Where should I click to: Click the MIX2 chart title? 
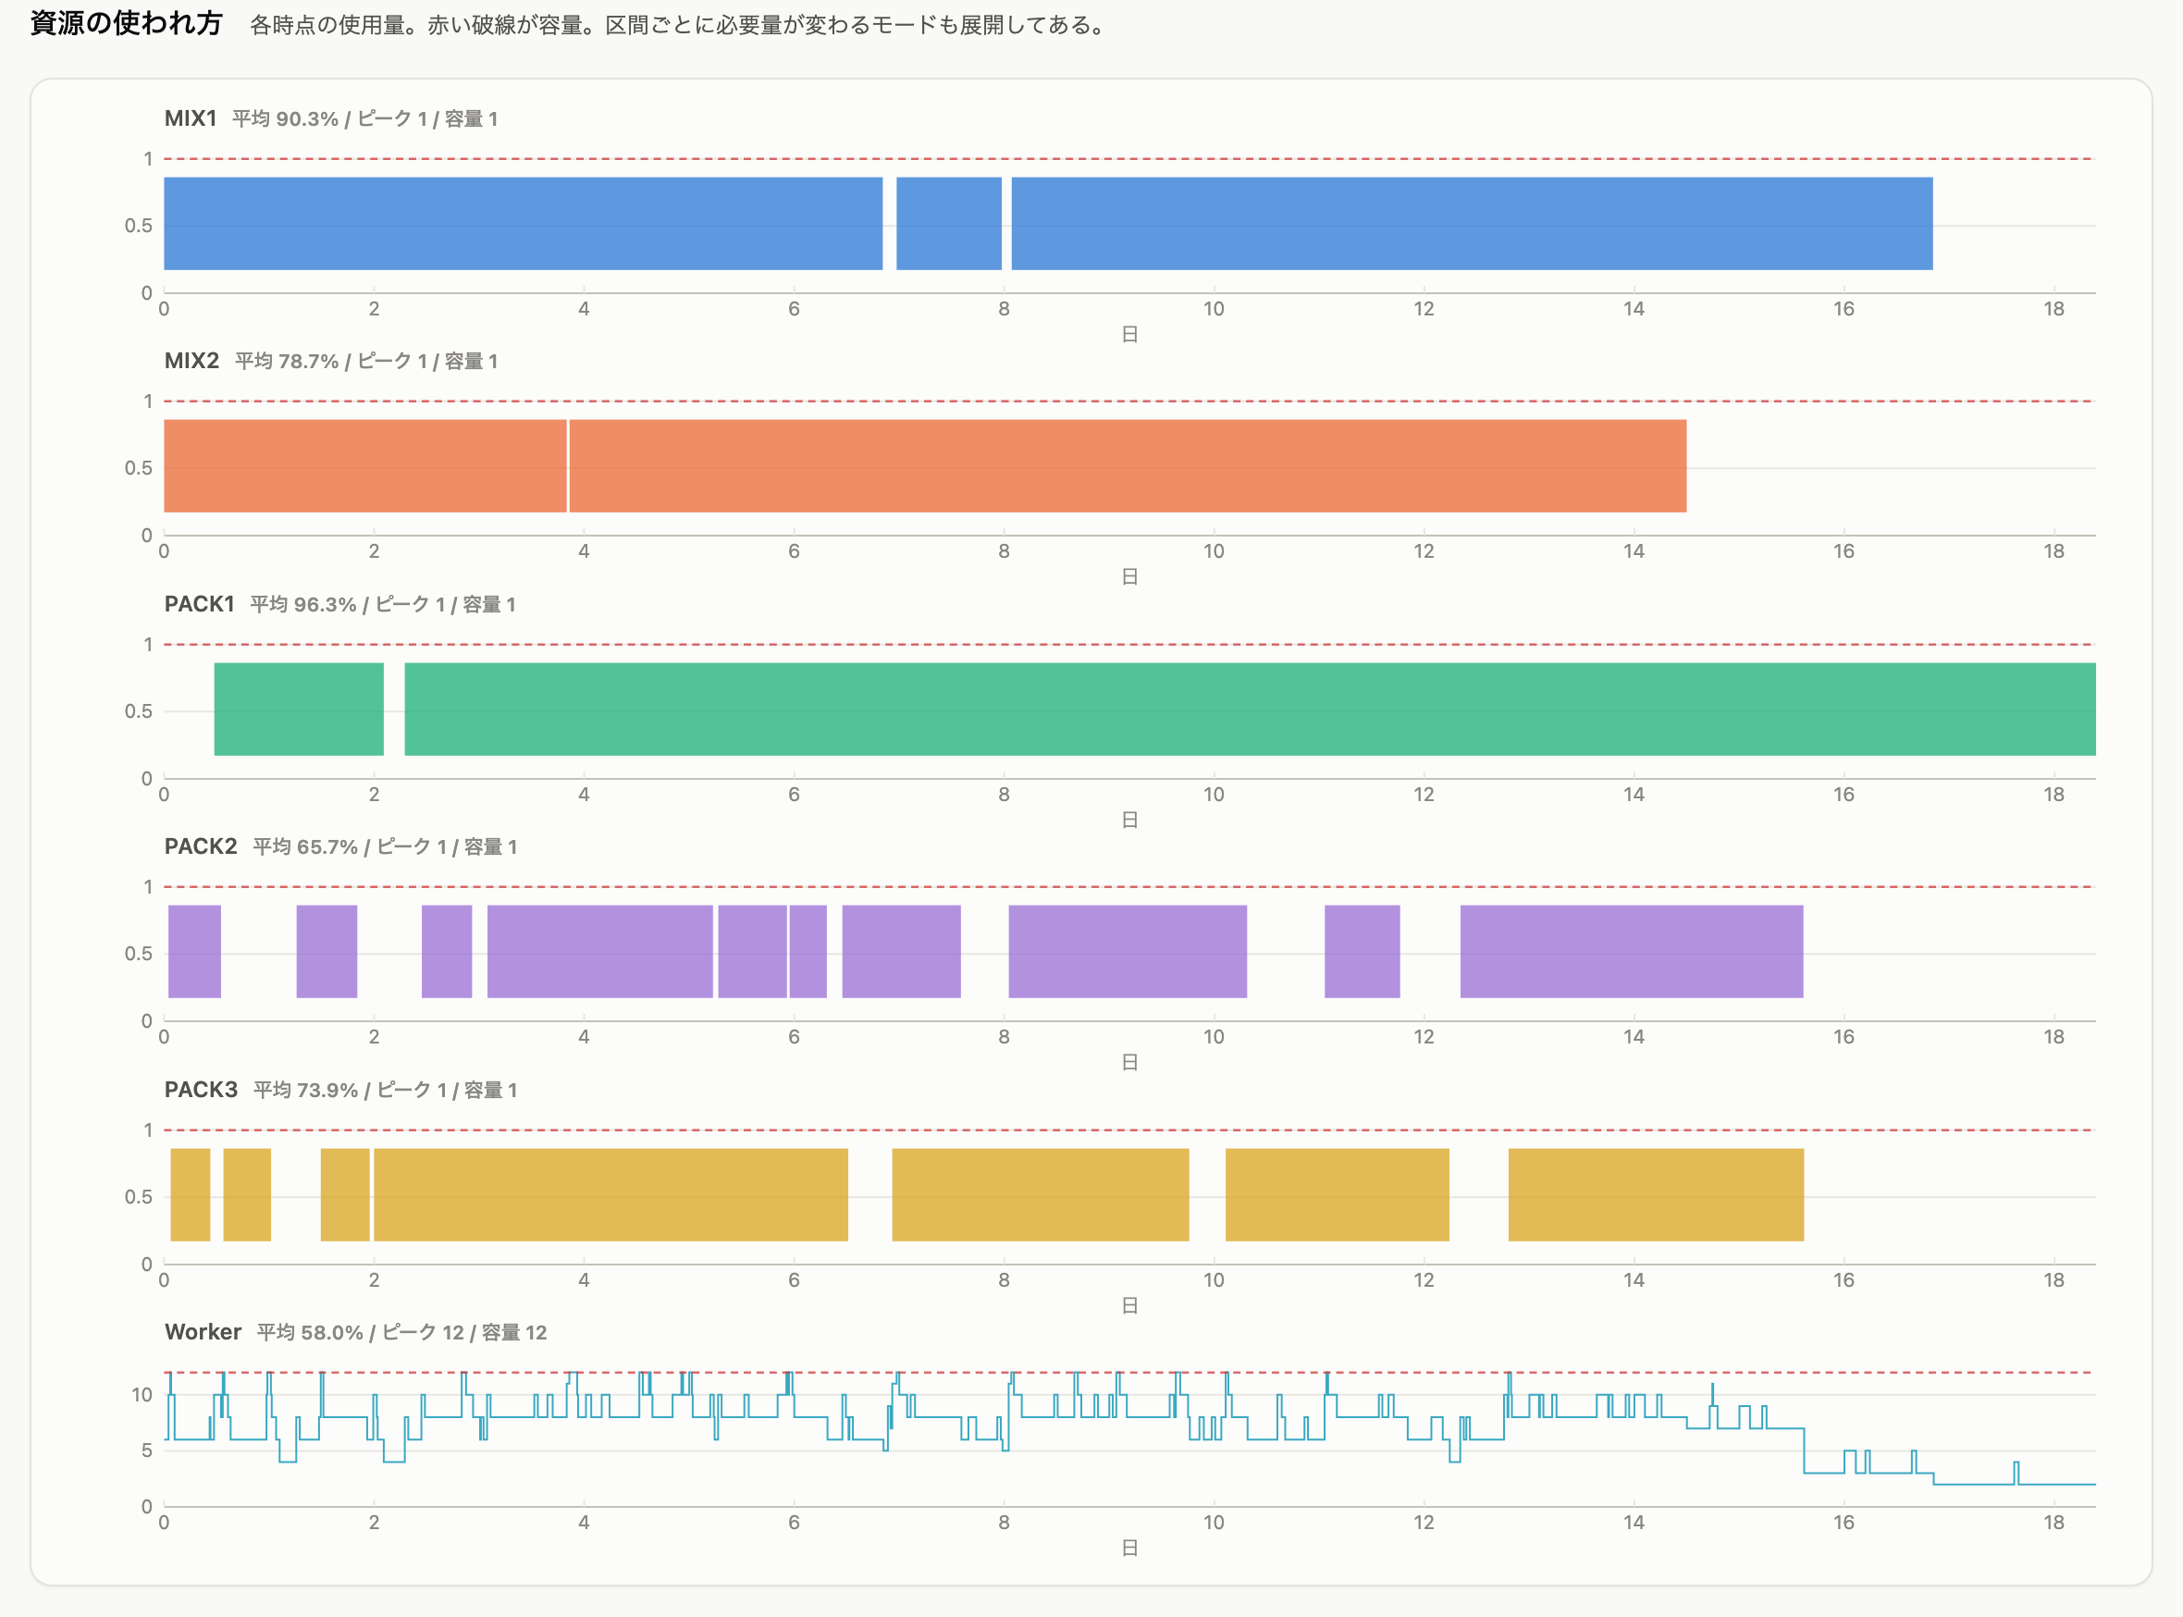(x=191, y=361)
